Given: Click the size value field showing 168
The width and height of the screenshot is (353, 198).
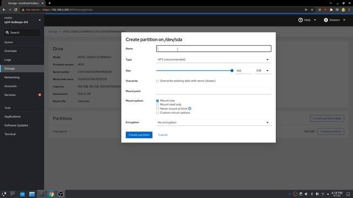Looking at the screenshot, I should (243, 71).
